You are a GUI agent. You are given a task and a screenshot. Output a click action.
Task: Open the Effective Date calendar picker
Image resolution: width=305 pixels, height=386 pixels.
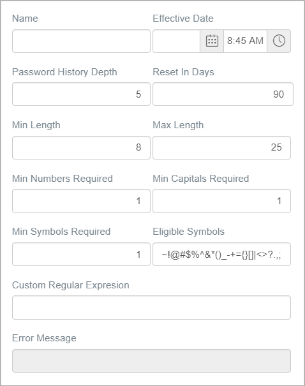pyautogui.click(x=212, y=41)
